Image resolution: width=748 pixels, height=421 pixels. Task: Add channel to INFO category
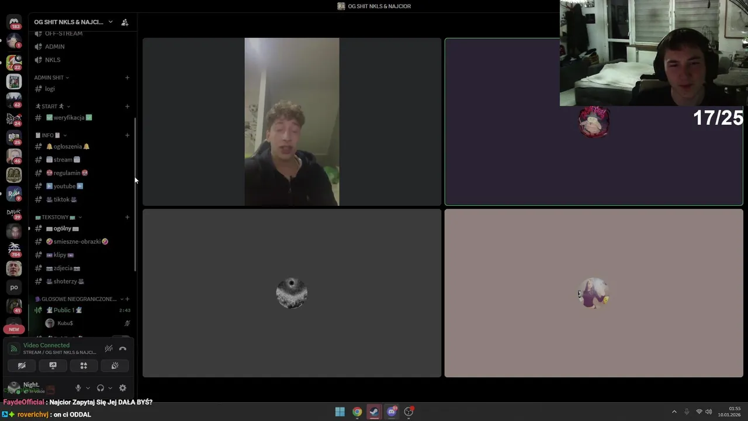point(127,135)
